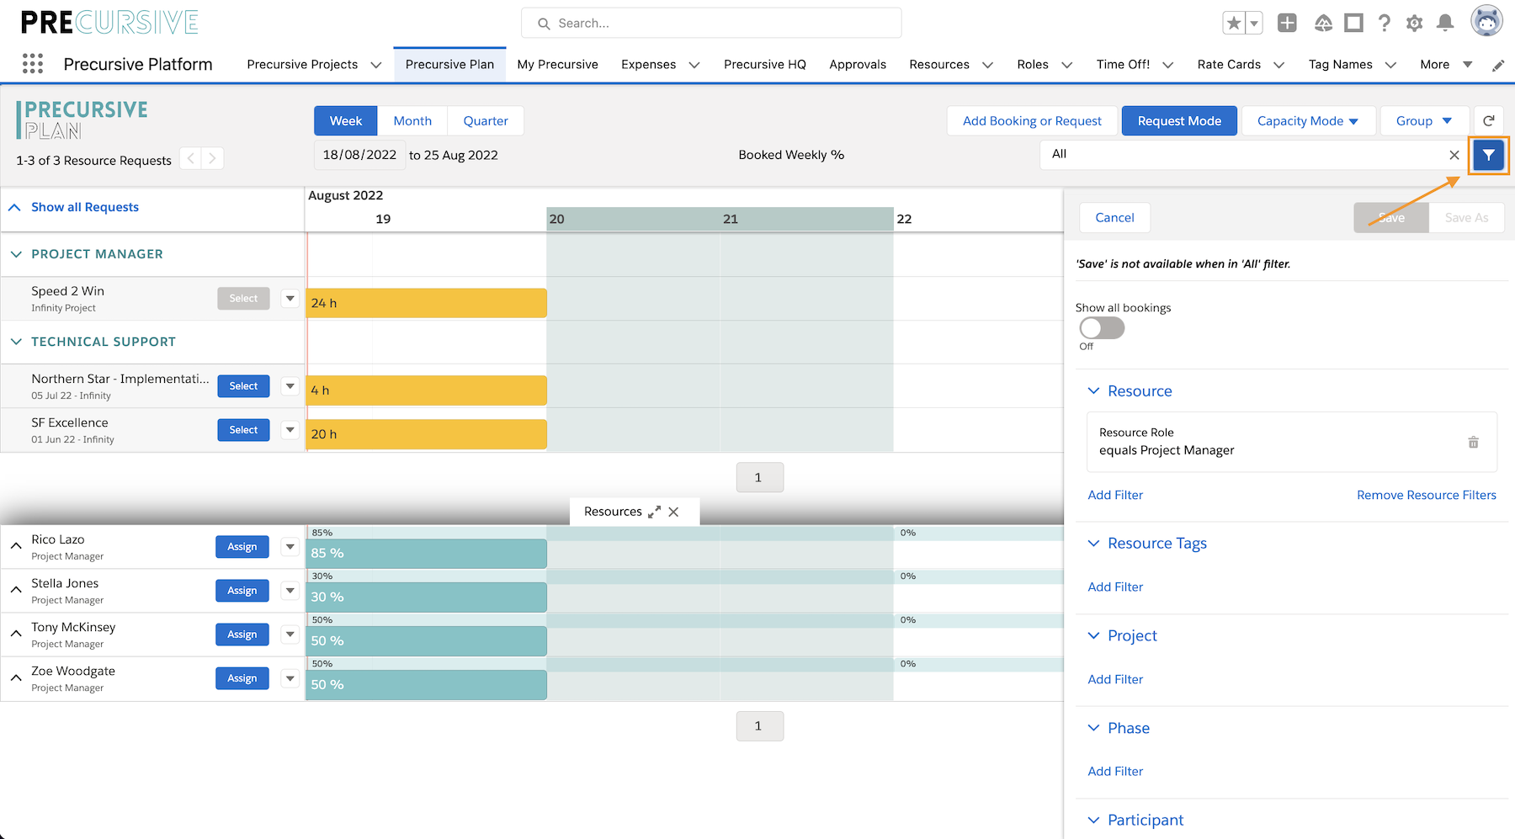
Task: Close the Resources panel
Action: pyautogui.click(x=673, y=512)
